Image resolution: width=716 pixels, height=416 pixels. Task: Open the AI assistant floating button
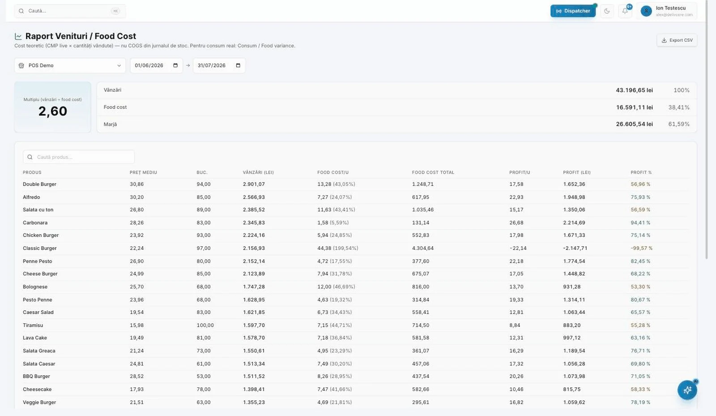[x=687, y=390]
